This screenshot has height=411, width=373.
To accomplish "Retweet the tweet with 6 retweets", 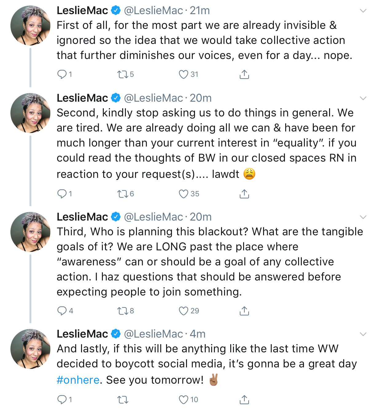I will [x=123, y=194].
